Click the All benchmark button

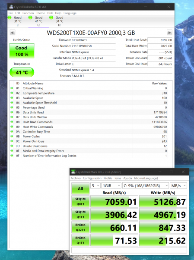80,188
